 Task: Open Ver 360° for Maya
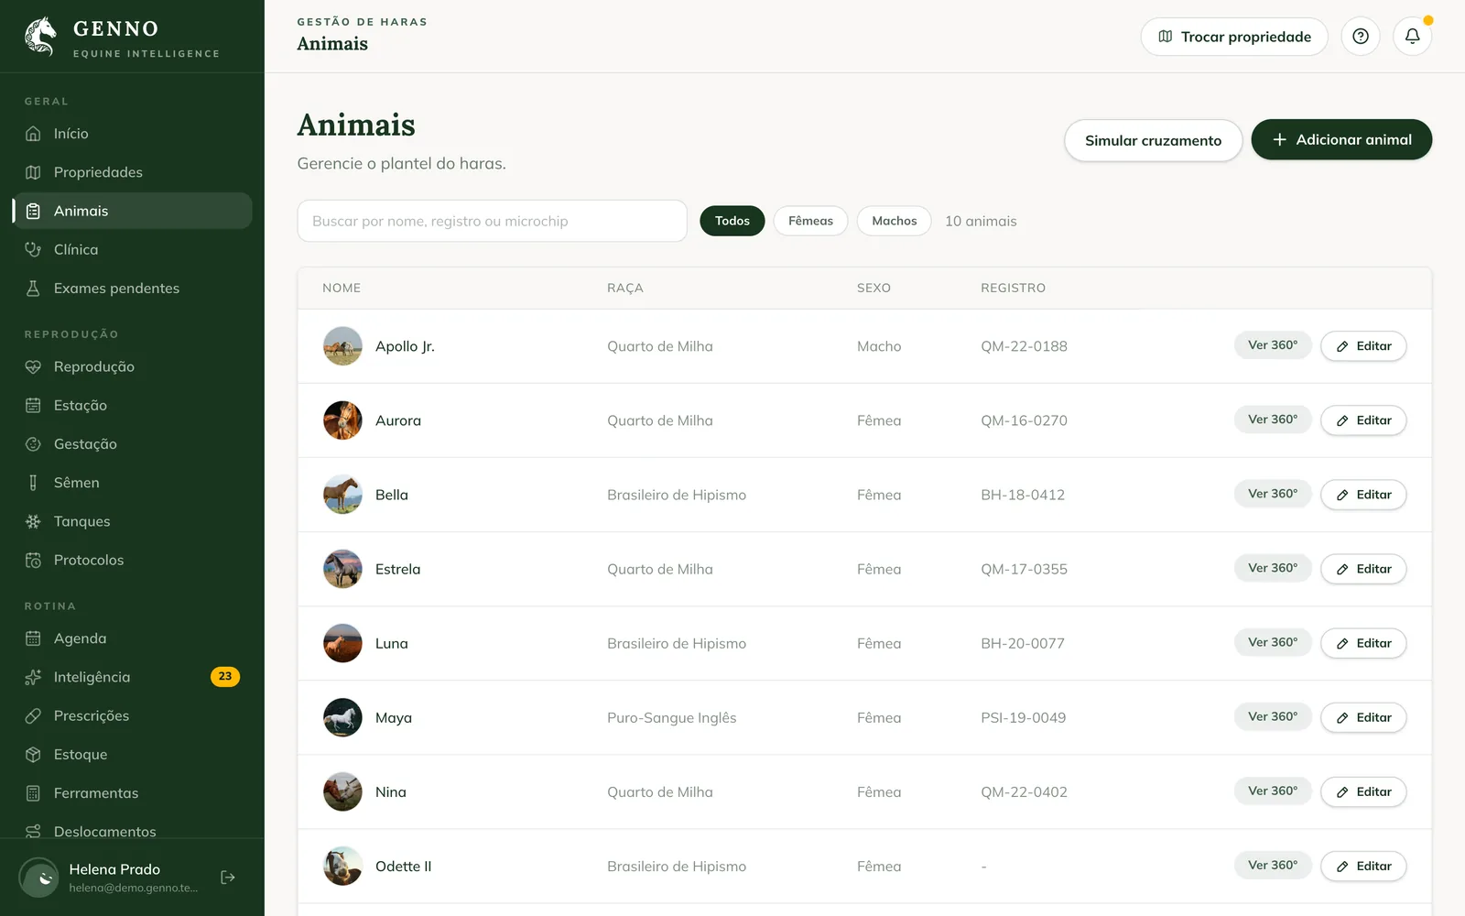tap(1273, 716)
